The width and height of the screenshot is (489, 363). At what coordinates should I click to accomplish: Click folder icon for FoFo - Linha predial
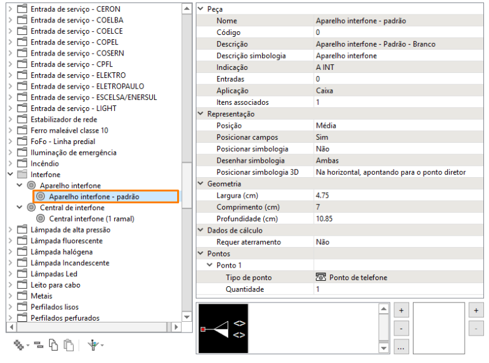coord(22,141)
